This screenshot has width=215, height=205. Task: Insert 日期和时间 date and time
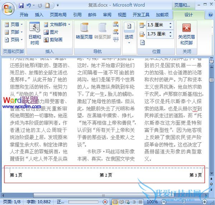coord(34,33)
